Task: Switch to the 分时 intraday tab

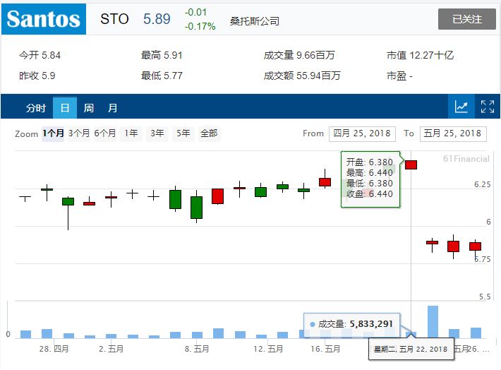Action: click(x=36, y=108)
